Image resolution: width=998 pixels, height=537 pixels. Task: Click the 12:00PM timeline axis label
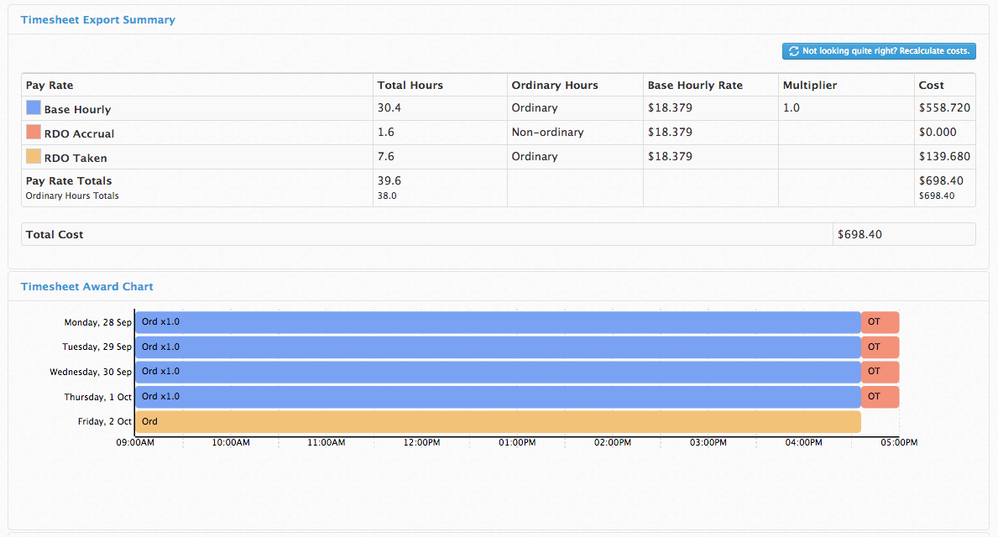[x=421, y=442]
